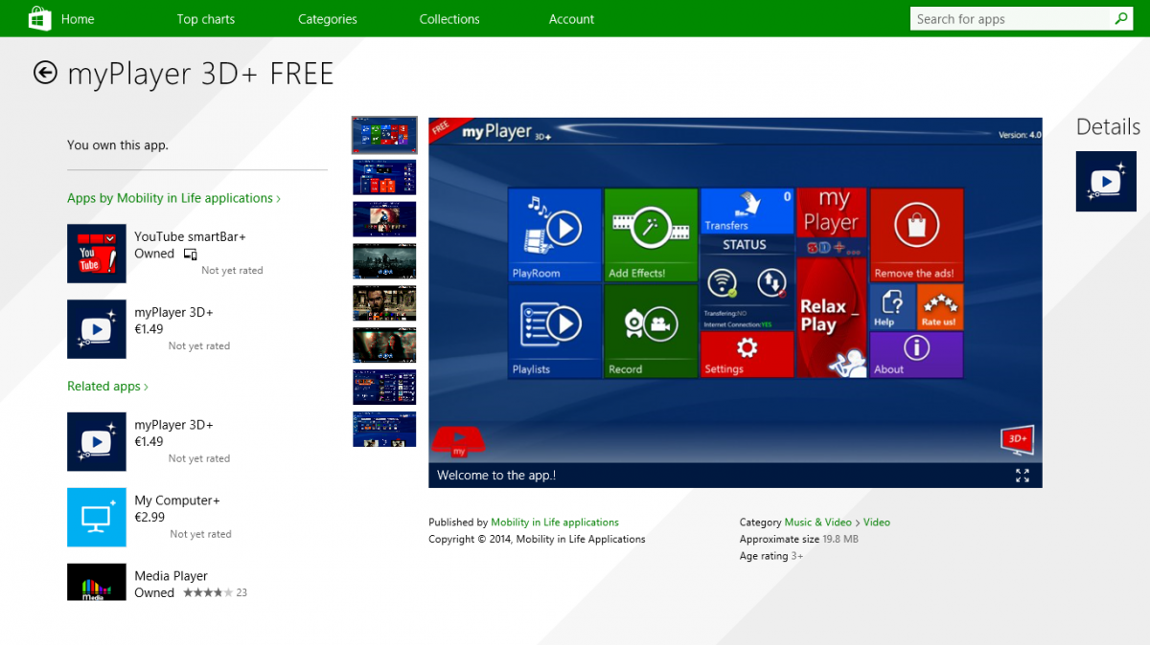Select the sixth screenshot thumbnail
This screenshot has height=645, width=1150.
click(x=384, y=345)
